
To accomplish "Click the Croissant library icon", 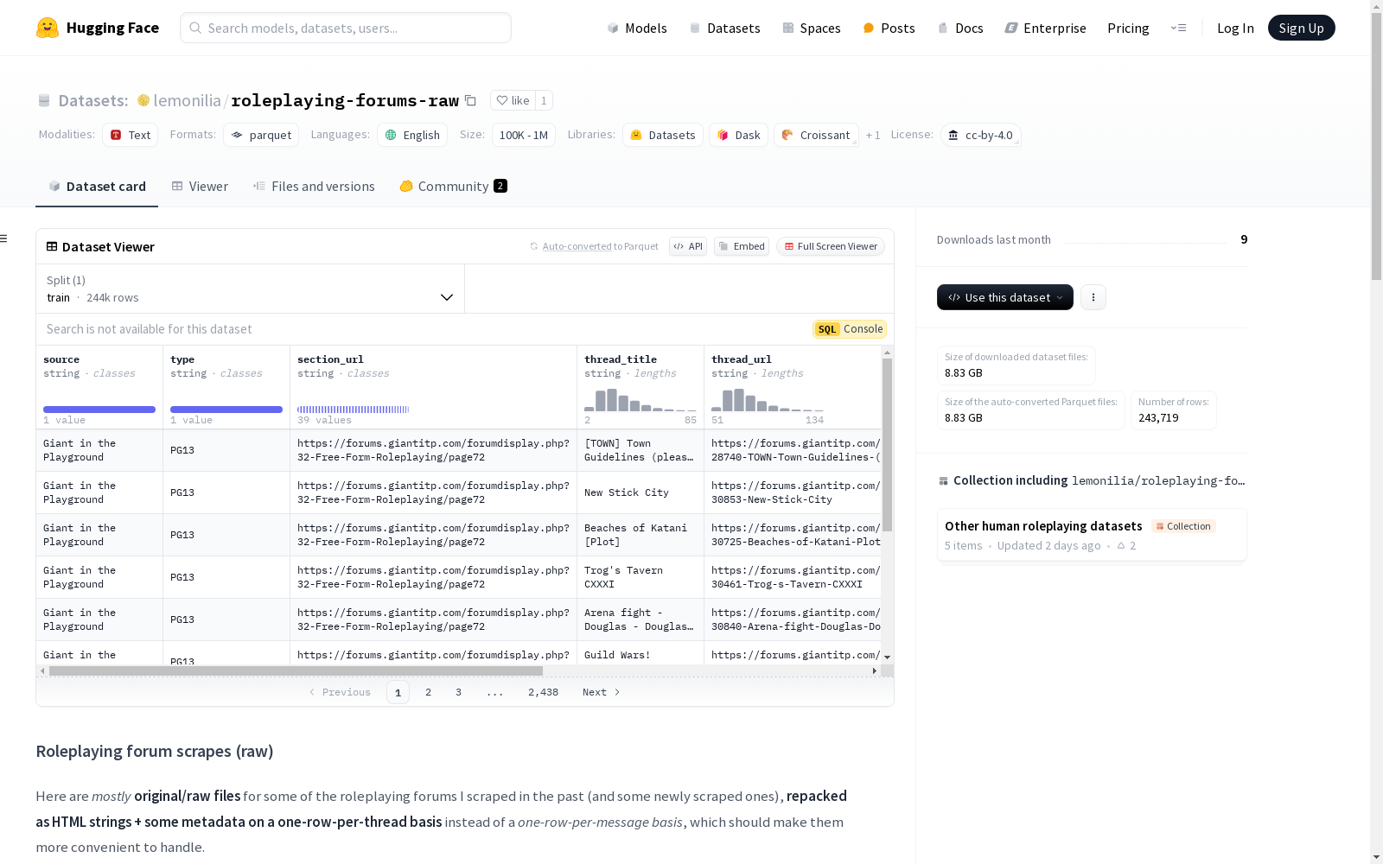I will pos(787,135).
